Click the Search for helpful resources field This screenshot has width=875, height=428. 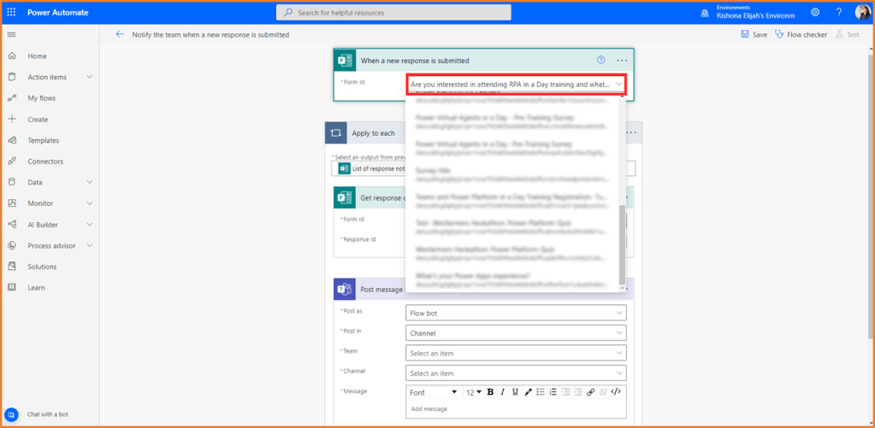tap(393, 13)
